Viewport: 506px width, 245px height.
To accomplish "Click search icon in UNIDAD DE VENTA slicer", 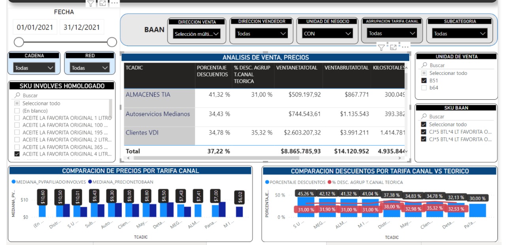I will click(424, 65).
